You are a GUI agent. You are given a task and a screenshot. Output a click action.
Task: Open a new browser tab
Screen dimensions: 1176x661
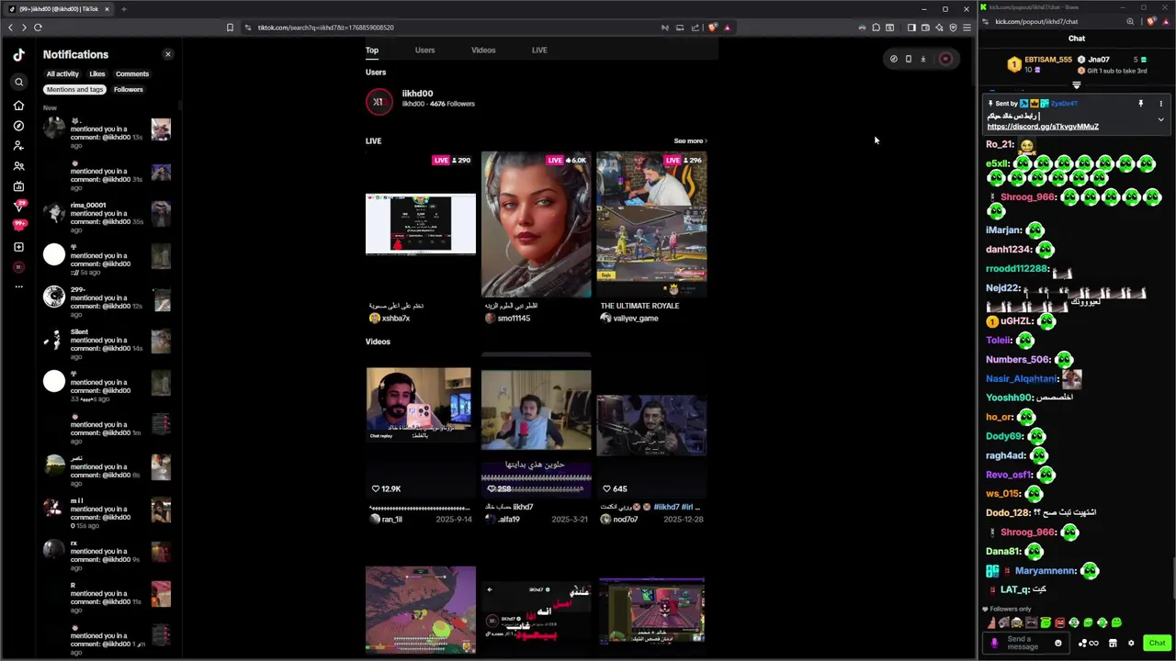123,9
